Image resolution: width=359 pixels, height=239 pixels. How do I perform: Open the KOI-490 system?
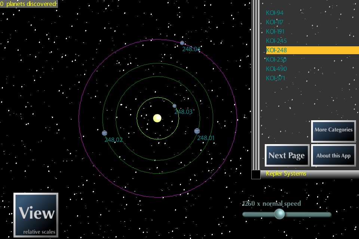[x=276, y=69]
